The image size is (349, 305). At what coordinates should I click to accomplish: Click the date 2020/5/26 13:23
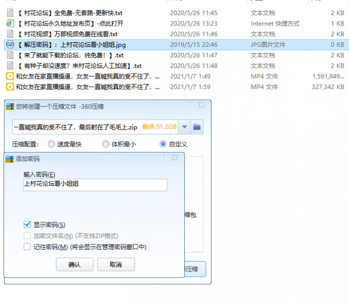click(194, 23)
